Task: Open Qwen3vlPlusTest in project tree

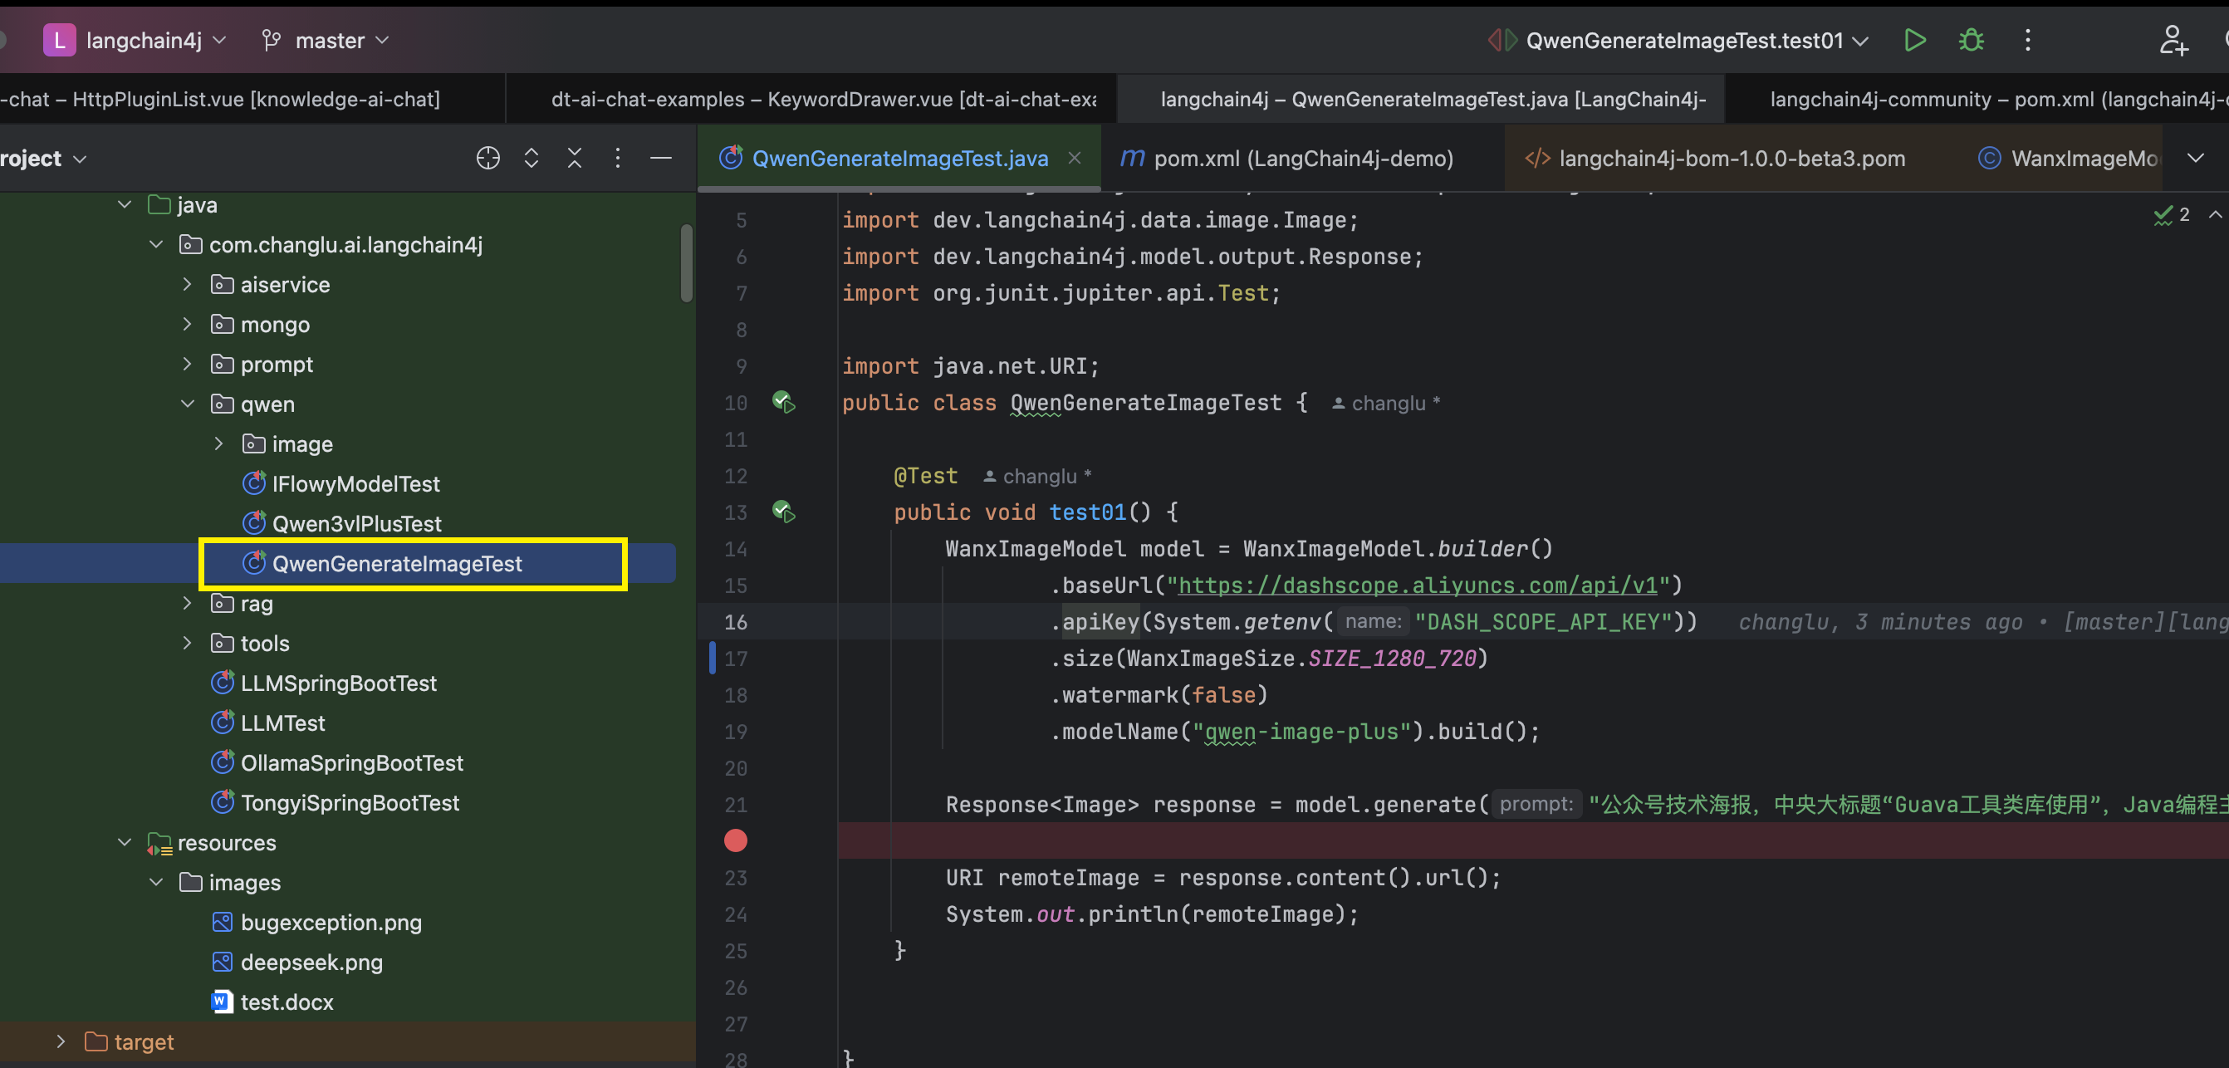Action: 355,523
